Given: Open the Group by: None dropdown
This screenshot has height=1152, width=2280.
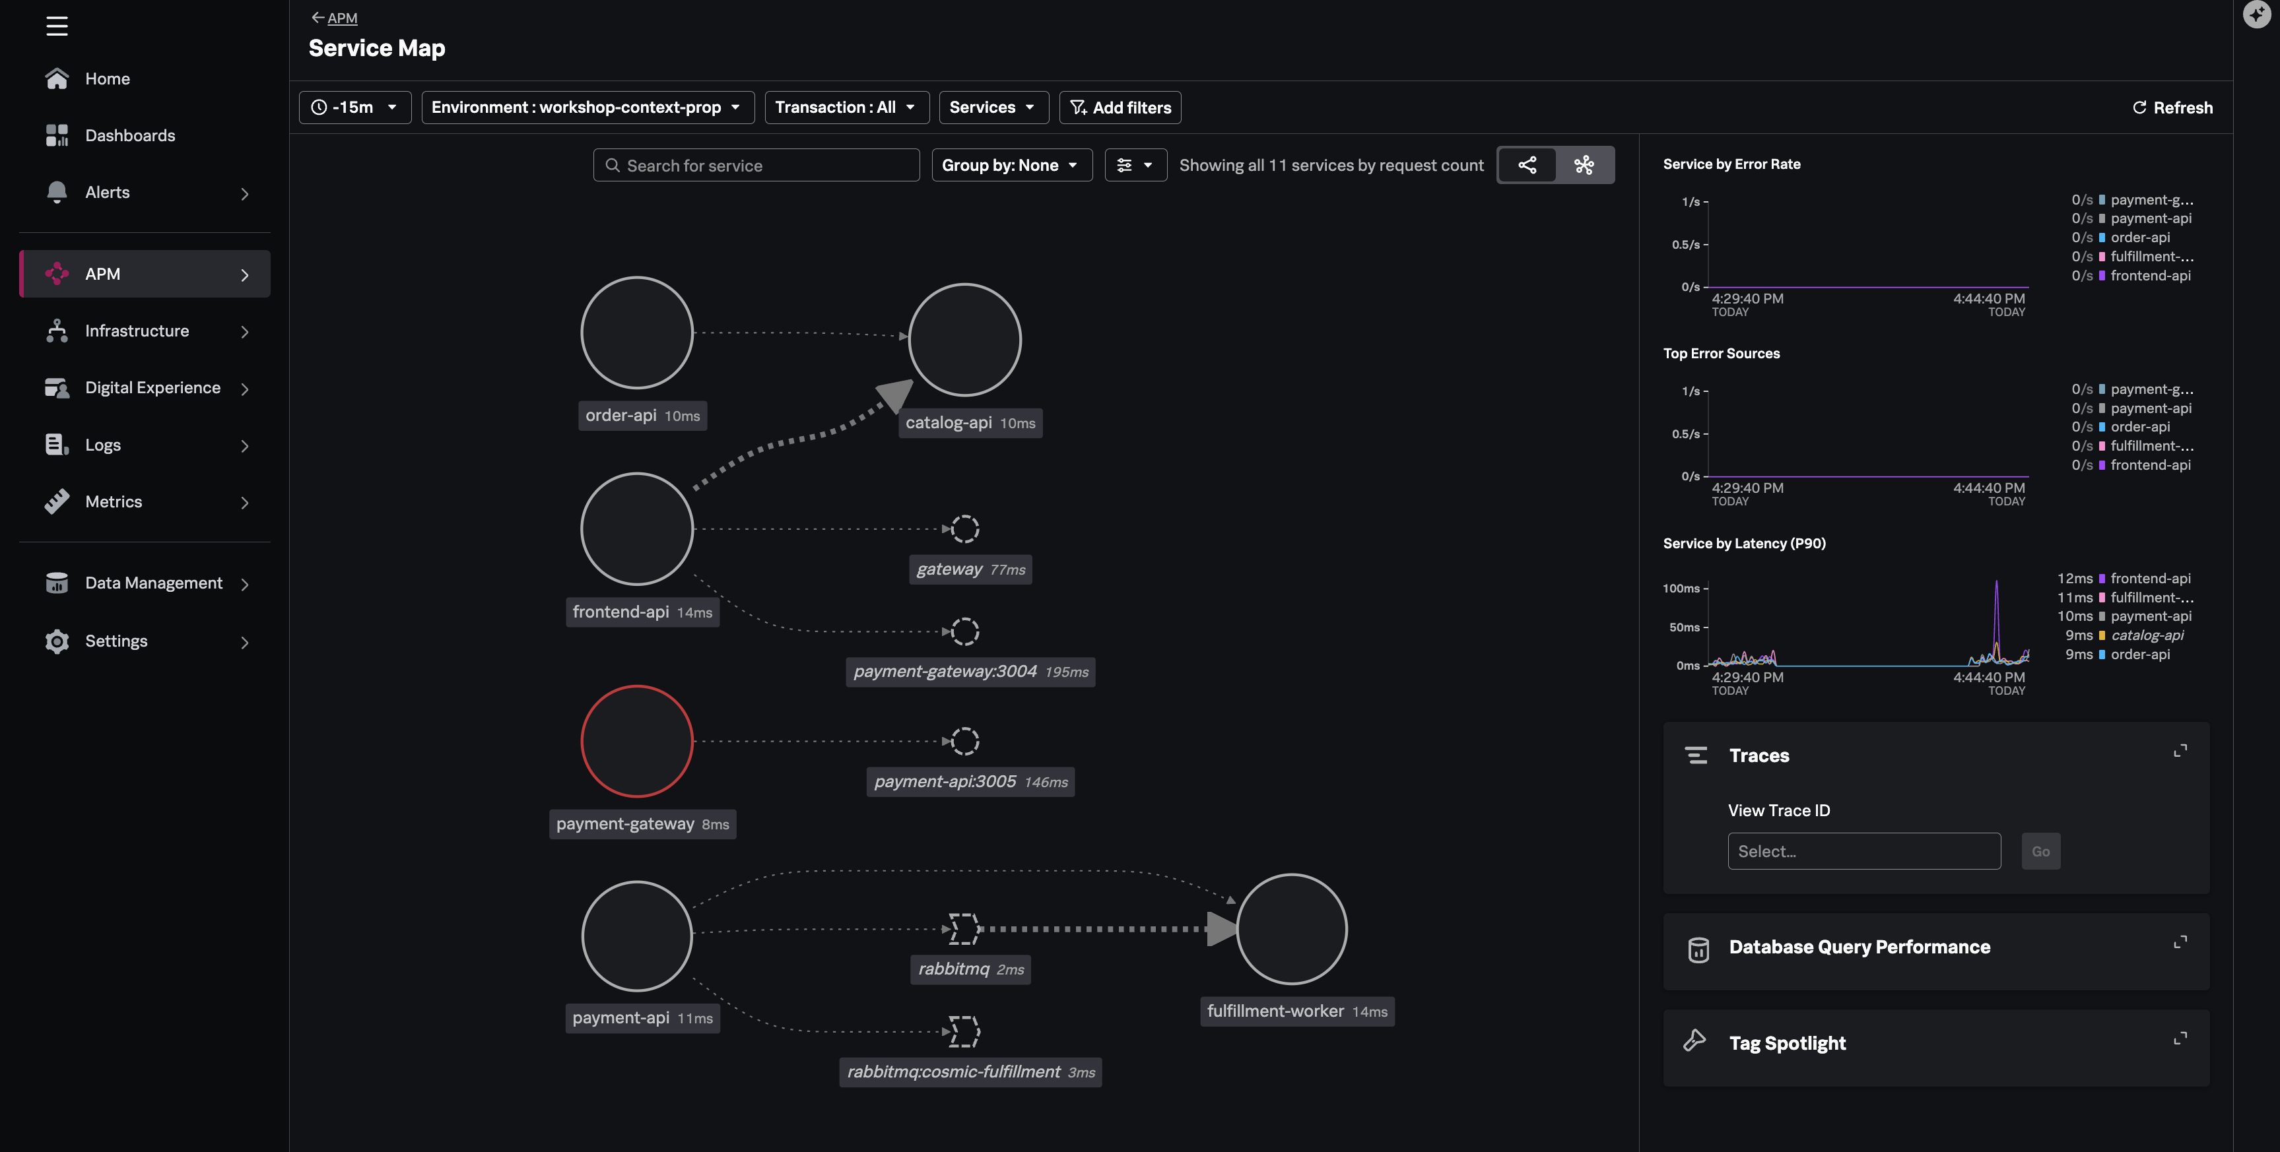Looking at the screenshot, I should point(1012,164).
